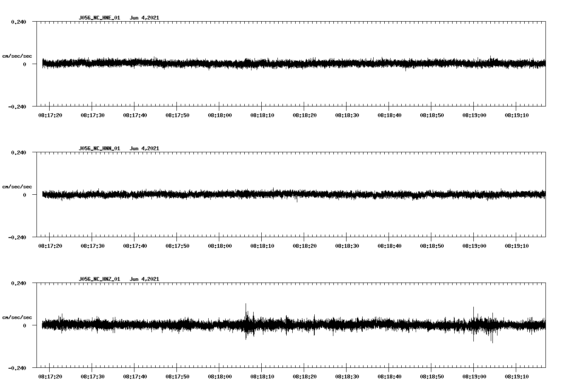Click the 08:18:00 time label under HNN plot
The image size is (576, 392).
coord(220,246)
